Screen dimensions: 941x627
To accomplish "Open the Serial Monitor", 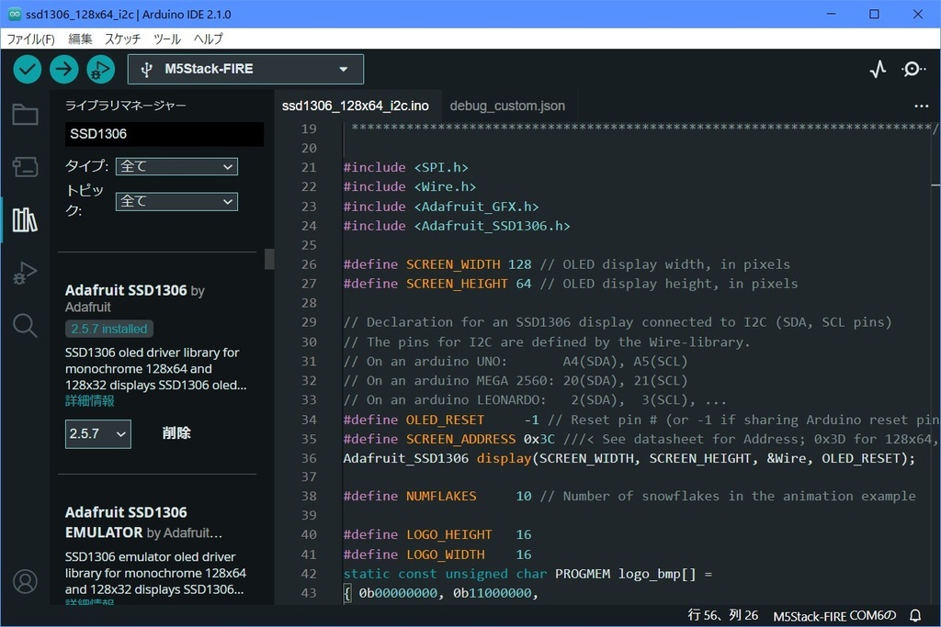I will (x=913, y=69).
